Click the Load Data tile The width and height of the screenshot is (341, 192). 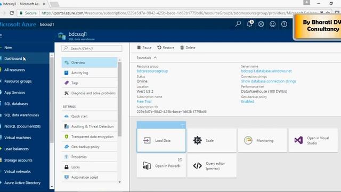[x=161, y=140]
